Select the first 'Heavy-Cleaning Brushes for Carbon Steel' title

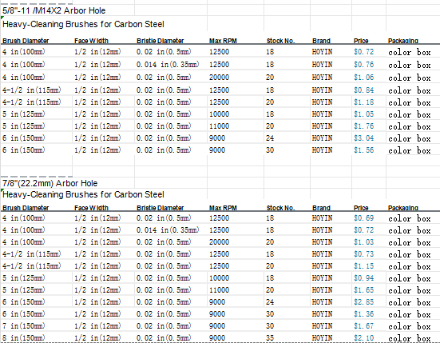click(83, 25)
